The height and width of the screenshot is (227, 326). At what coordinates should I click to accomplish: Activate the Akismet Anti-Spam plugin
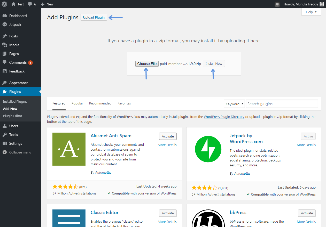[168, 136]
